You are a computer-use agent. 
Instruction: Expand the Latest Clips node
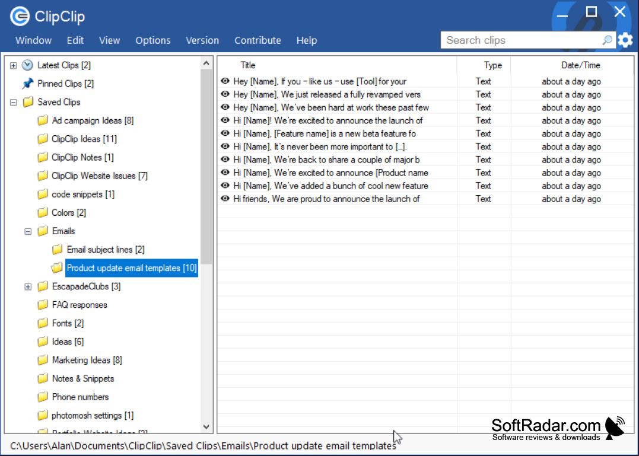coord(14,65)
